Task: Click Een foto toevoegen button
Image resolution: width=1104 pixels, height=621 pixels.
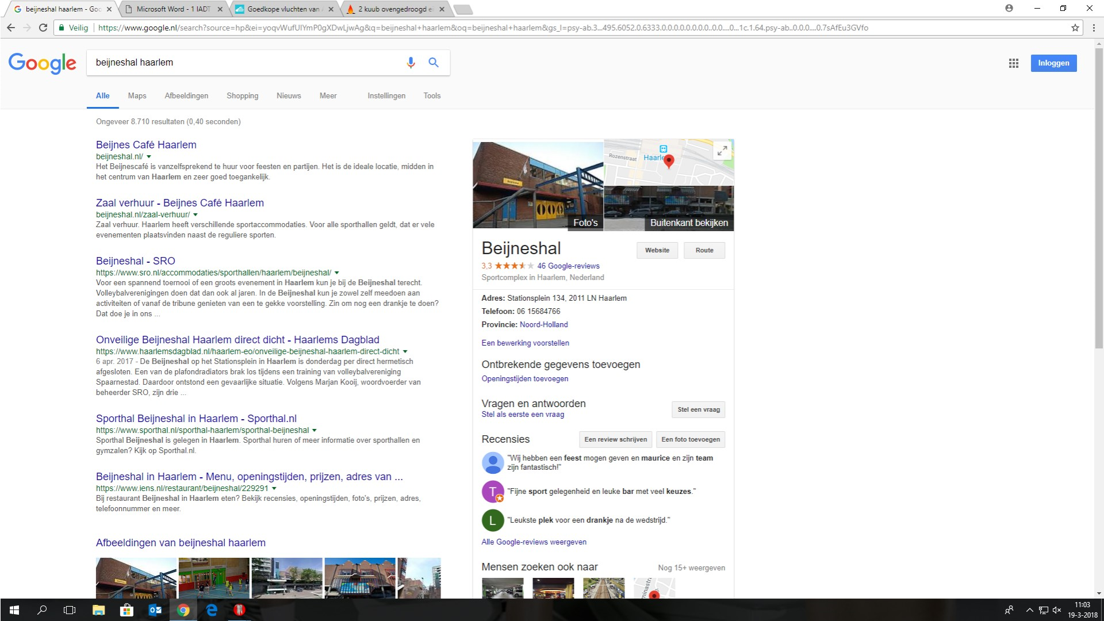Action: coord(690,439)
